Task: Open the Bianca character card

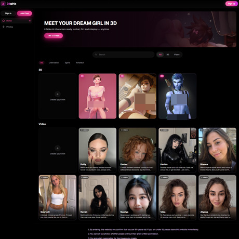Action: coord(217,150)
